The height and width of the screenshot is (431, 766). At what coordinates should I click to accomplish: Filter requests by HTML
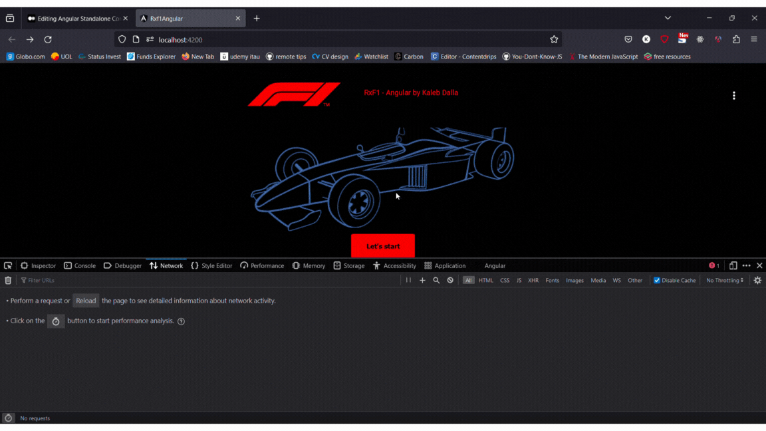(485, 281)
